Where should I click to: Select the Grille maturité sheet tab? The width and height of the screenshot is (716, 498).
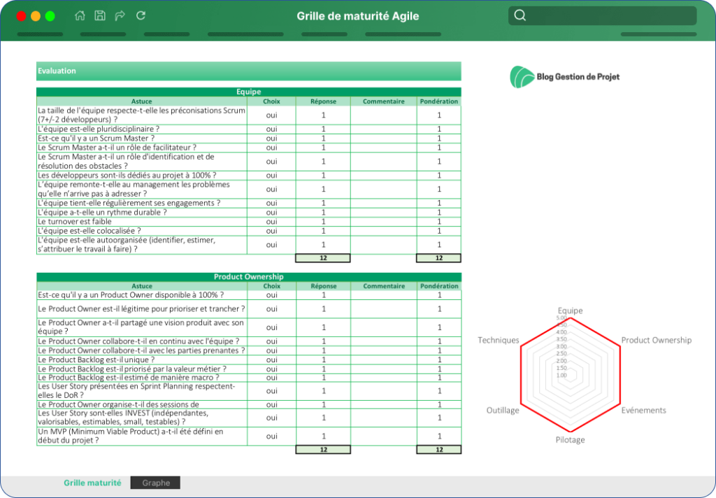(92, 483)
